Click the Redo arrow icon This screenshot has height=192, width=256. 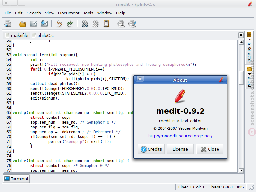click(70, 24)
